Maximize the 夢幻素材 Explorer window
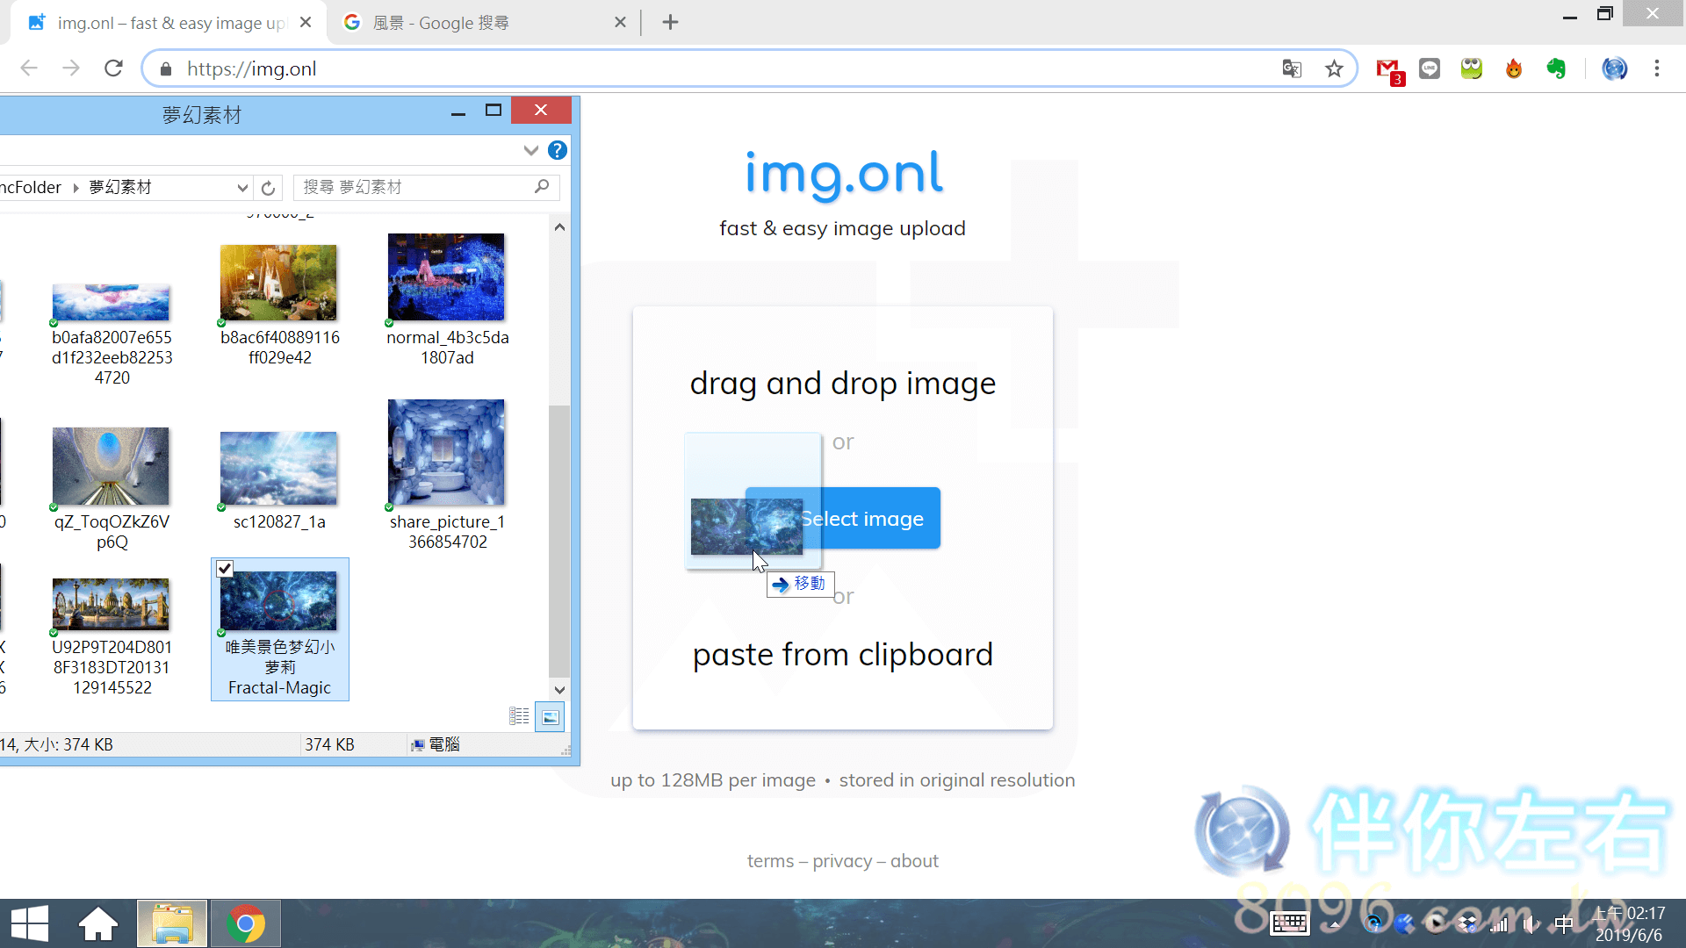Screen dimensions: 1686x948 494,111
